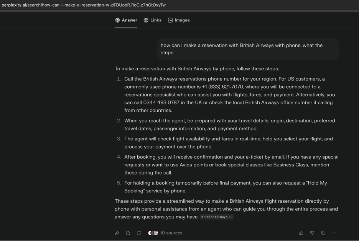Click the thumbs up icon
This screenshot has height=241, width=359.
301,233
